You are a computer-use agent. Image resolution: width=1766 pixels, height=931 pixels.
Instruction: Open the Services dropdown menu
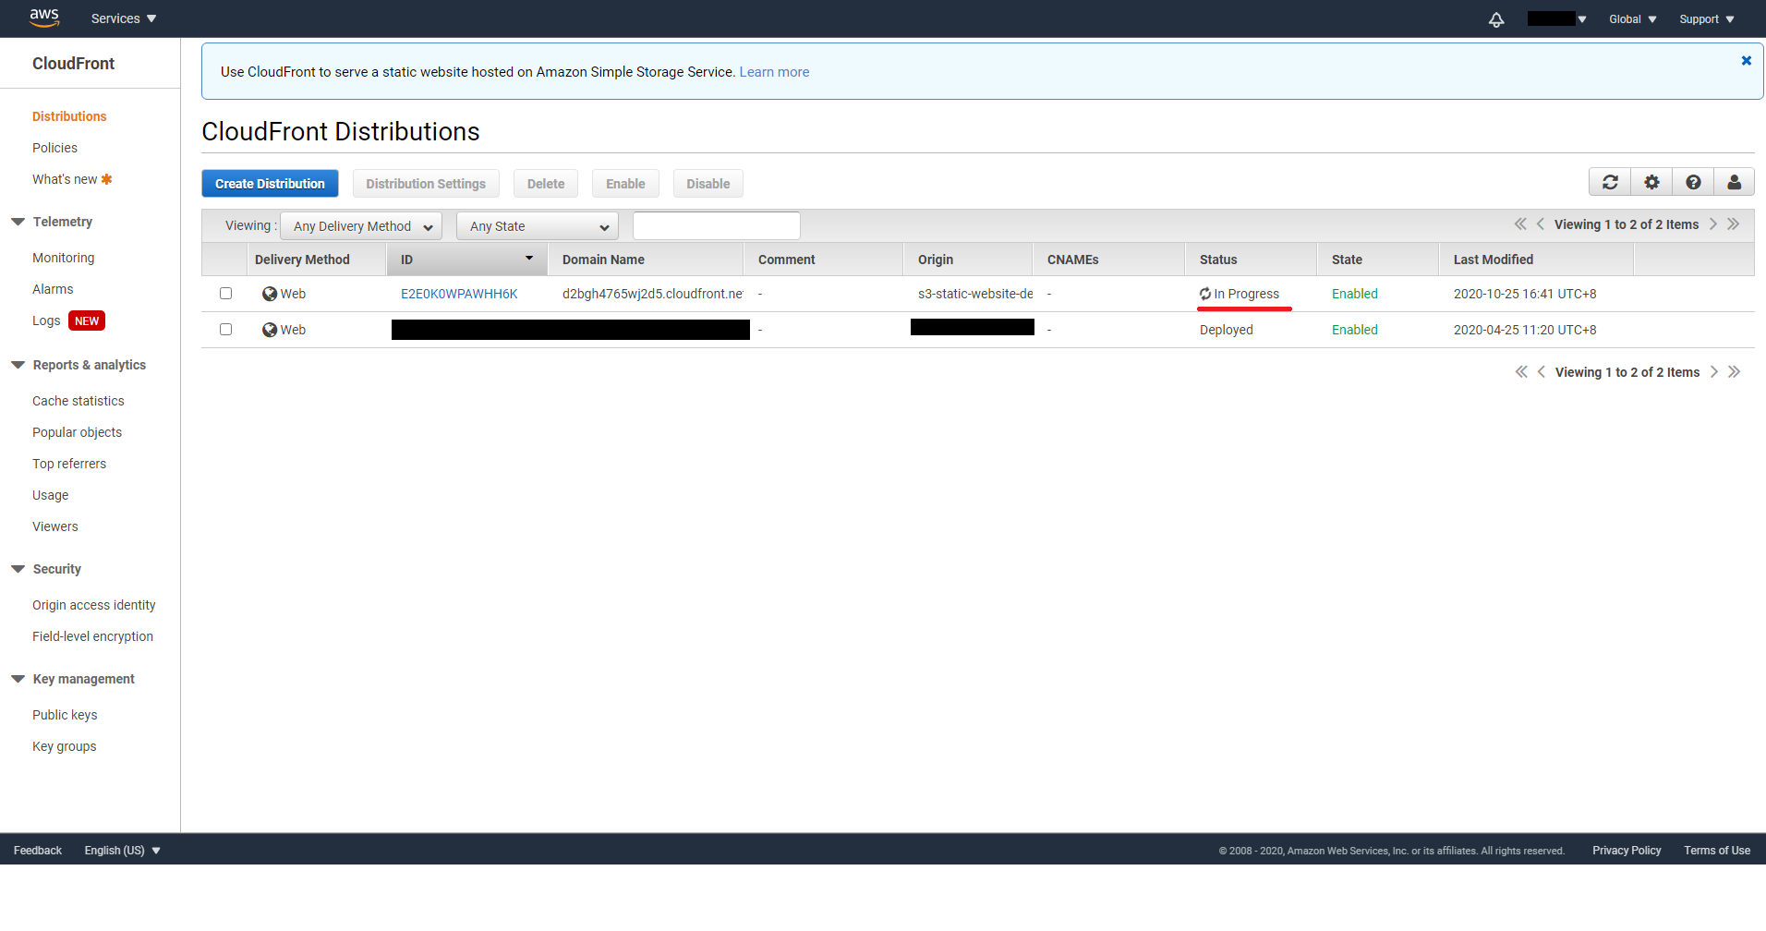pos(124,18)
